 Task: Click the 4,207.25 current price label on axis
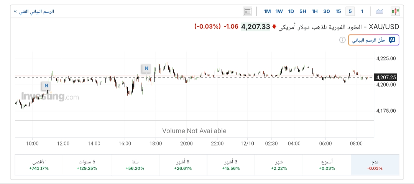click(x=386, y=77)
